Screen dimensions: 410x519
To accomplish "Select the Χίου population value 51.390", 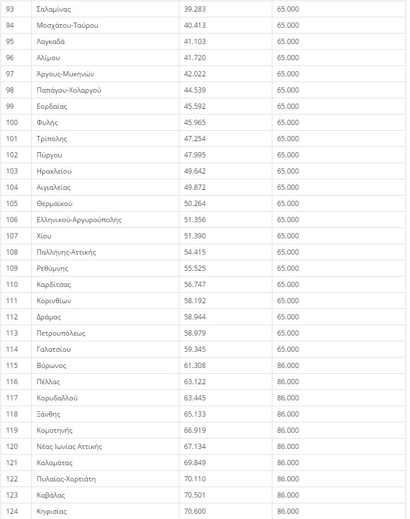I will pyautogui.click(x=195, y=236).
